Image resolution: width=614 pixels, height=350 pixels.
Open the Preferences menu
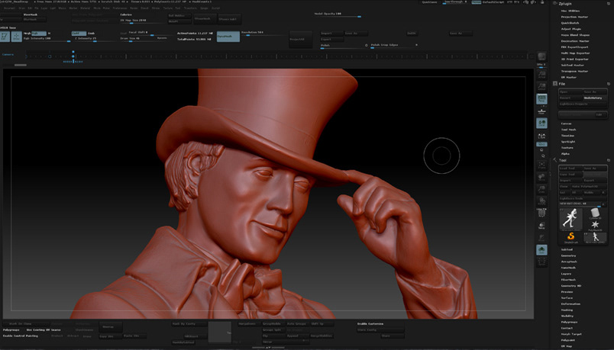(120, 8)
